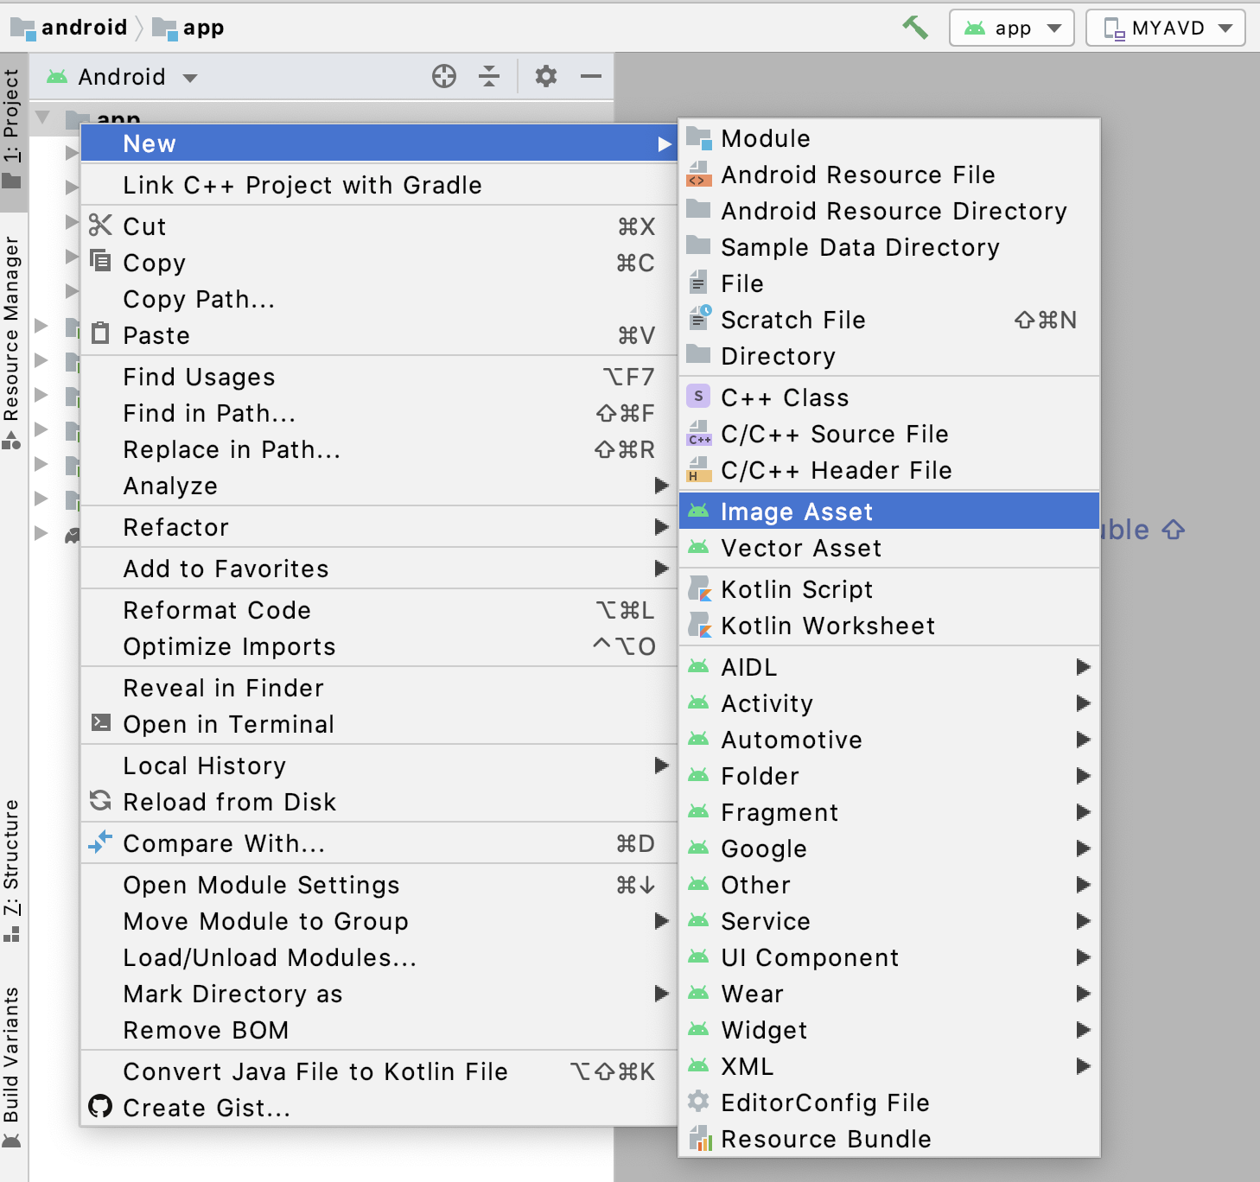Click the Open in Terminal icon
Screen dimensions: 1260x1182
pyautogui.click(x=101, y=722)
